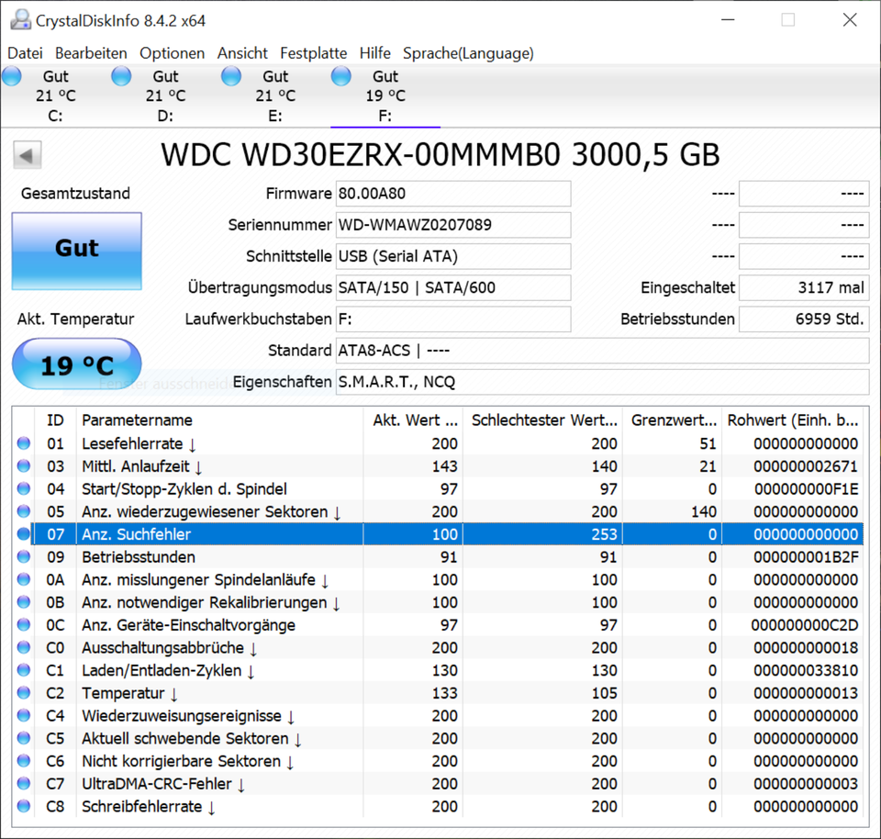Click the Schnittstelle field USB (Serial ATA)
The image size is (881, 839).
452,256
